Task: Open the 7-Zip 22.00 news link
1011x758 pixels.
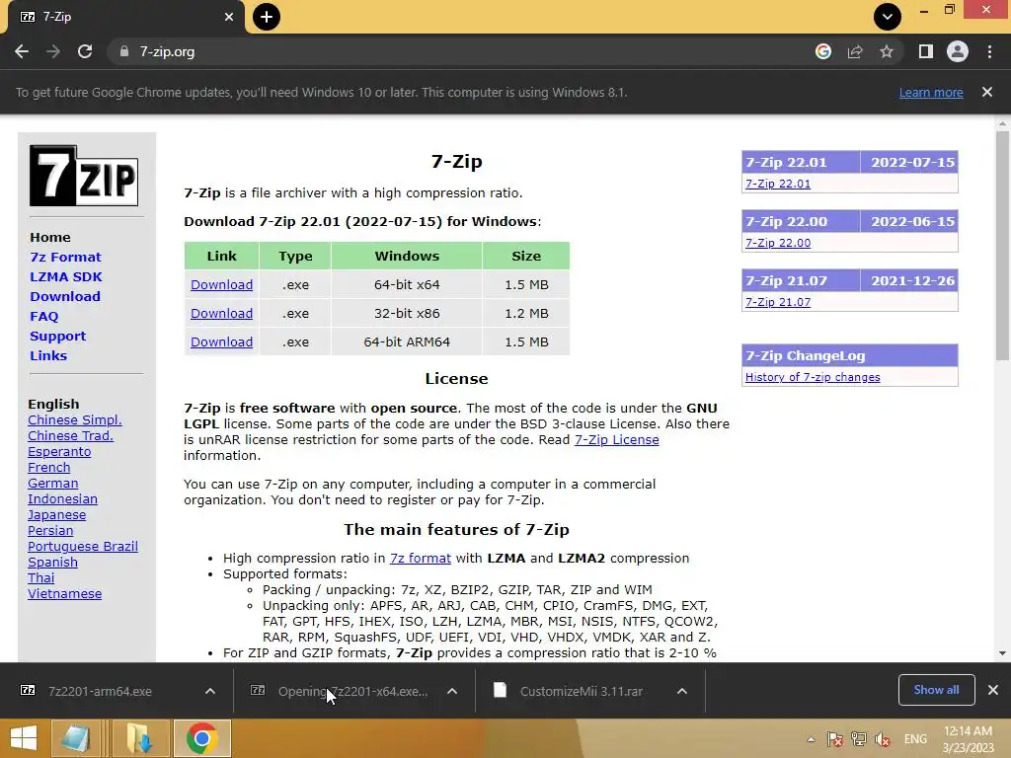Action: click(778, 243)
